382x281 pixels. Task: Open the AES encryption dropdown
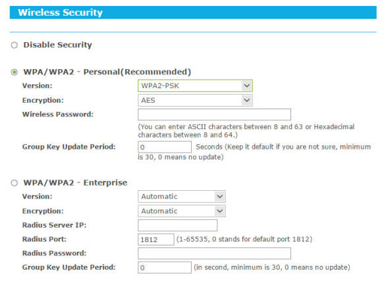pos(195,100)
